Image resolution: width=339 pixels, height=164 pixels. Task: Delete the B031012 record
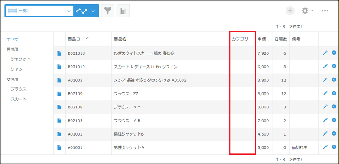(334, 66)
